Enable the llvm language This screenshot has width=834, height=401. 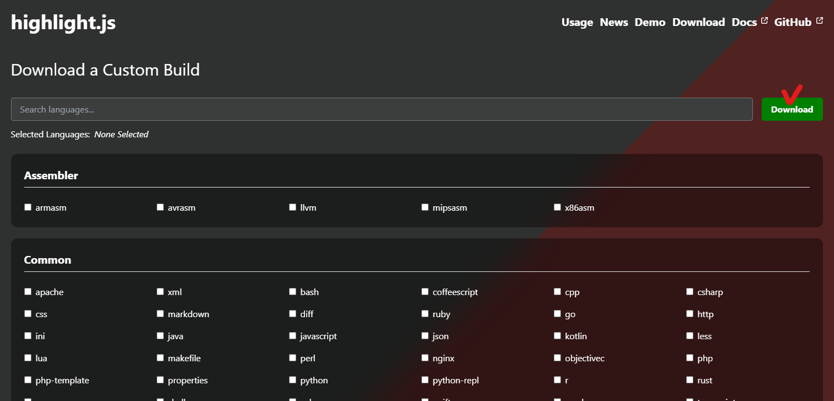[x=292, y=207]
